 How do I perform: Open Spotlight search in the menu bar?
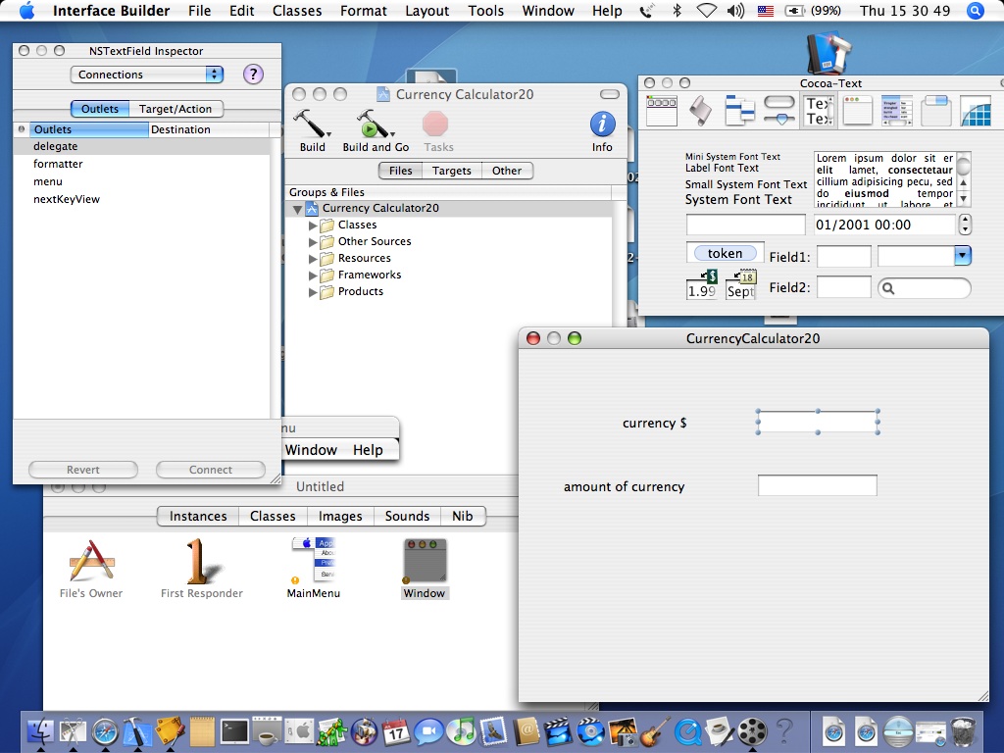pos(976,11)
